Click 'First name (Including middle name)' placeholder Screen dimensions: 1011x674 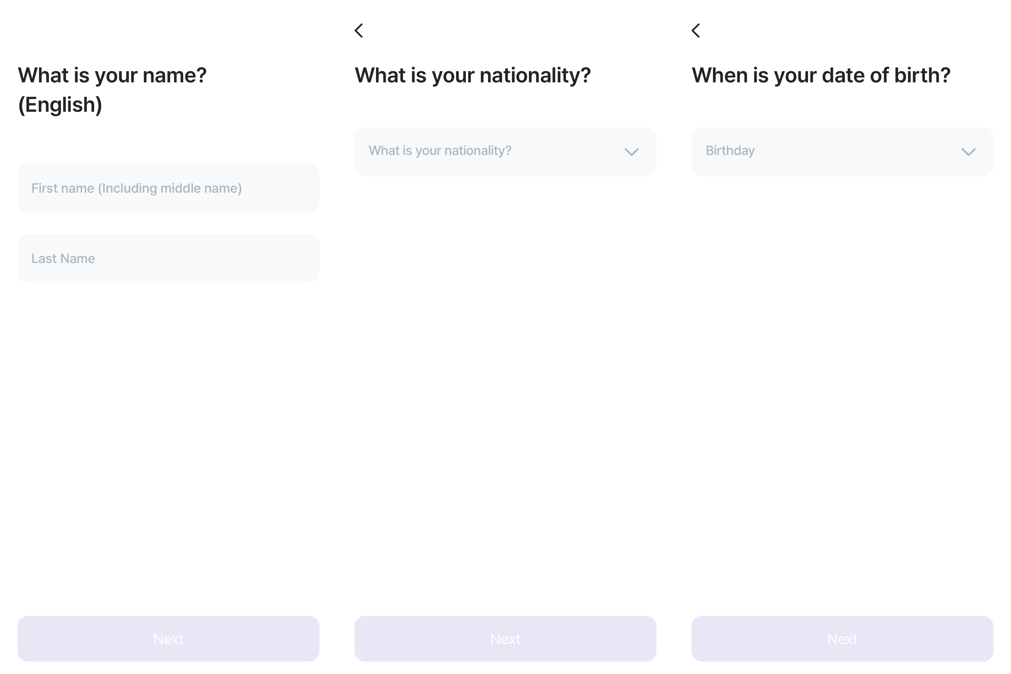point(136,188)
